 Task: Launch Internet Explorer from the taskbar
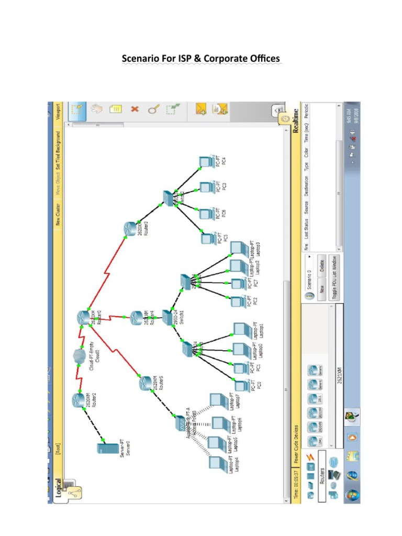[352, 475]
